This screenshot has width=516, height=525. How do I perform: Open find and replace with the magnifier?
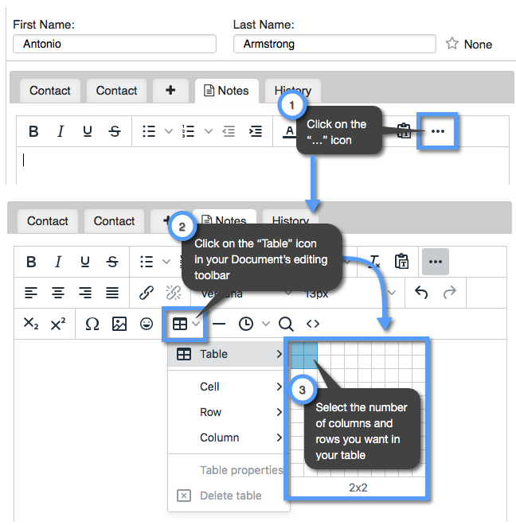point(286,324)
